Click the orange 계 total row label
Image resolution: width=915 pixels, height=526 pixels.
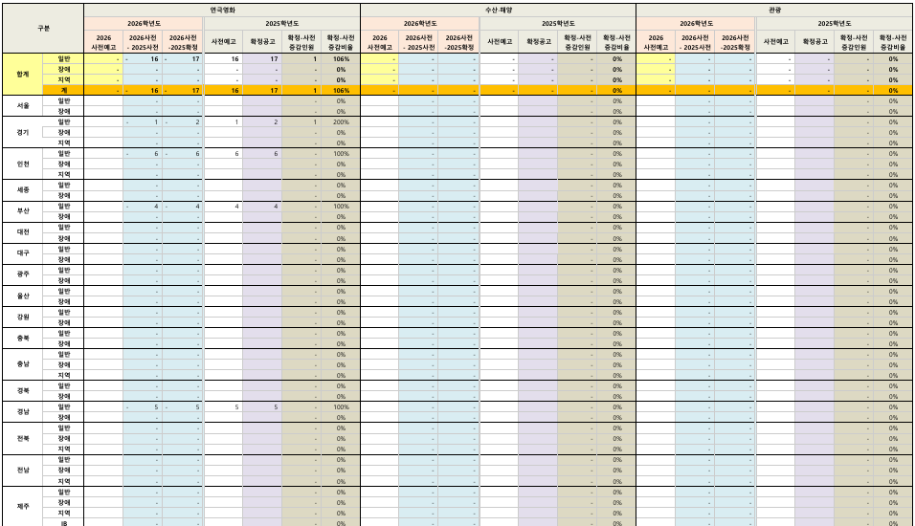coord(63,91)
